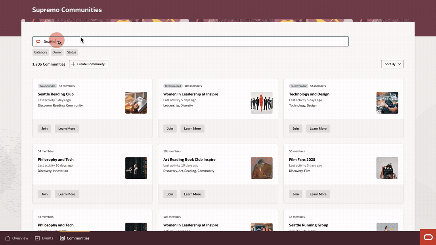Open Film Fans 2025 clapperboard thumbnail
The width and height of the screenshot is (436, 245).
pos(387,168)
